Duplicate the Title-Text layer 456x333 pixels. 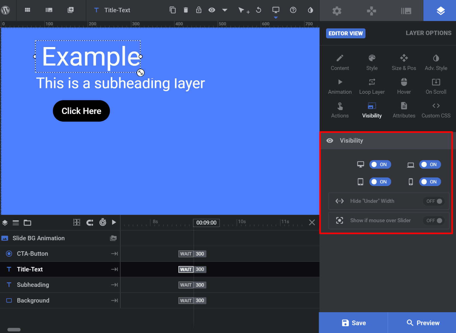point(172,10)
